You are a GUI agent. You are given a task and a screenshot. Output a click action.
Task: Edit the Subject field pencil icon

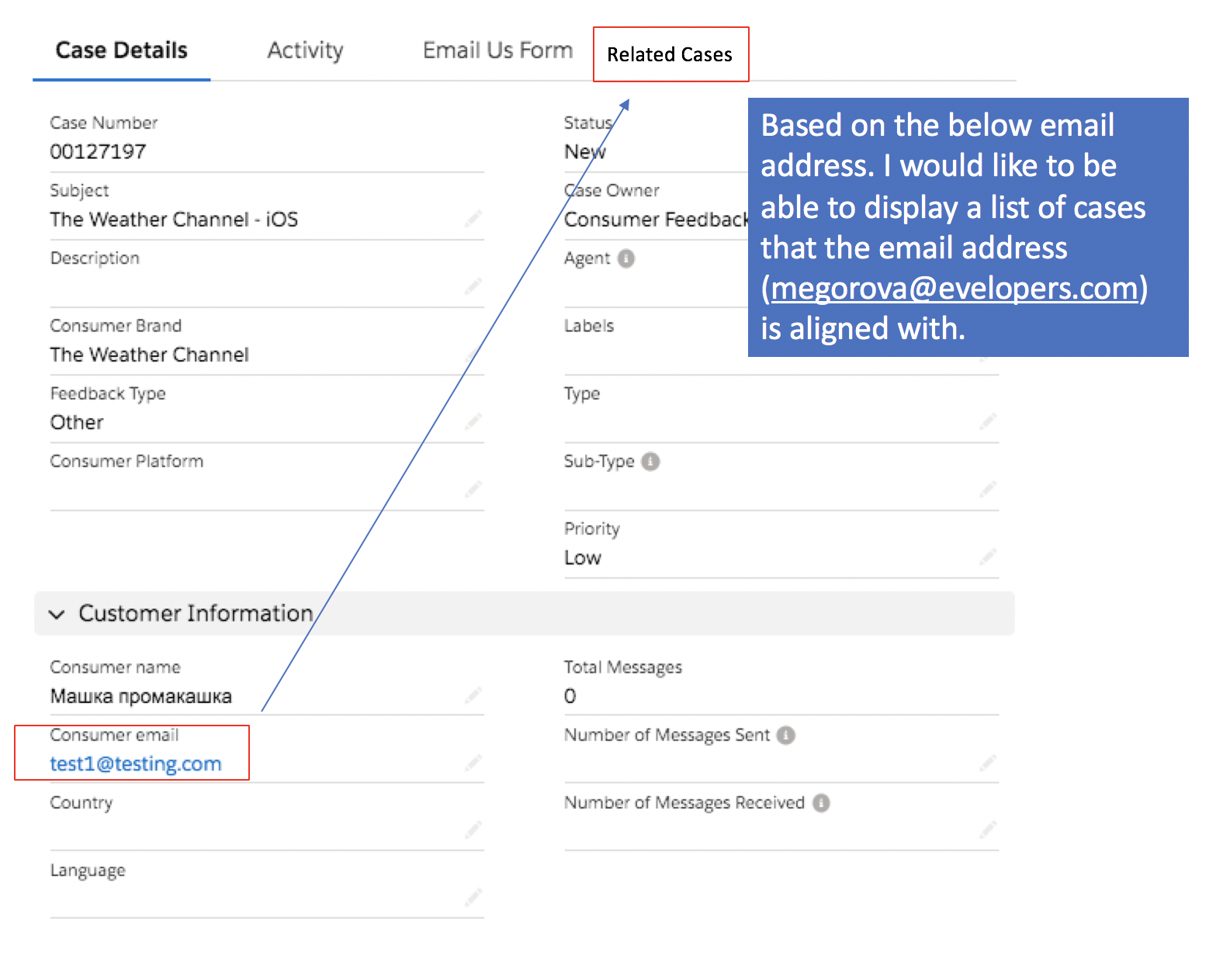(473, 219)
